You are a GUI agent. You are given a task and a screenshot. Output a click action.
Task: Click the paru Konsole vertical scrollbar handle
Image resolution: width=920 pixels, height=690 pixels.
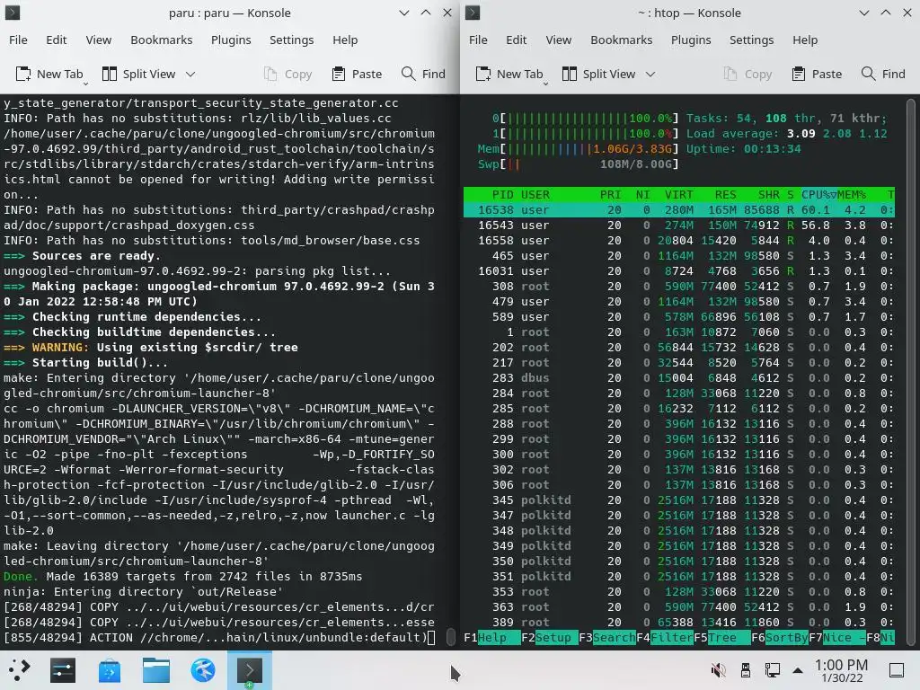(451, 637)
